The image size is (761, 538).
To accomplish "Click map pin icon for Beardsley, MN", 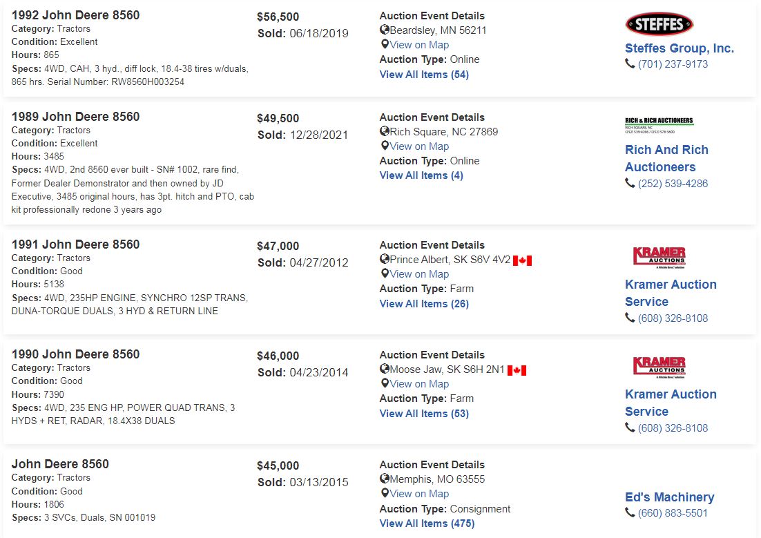I will [385, 45].
